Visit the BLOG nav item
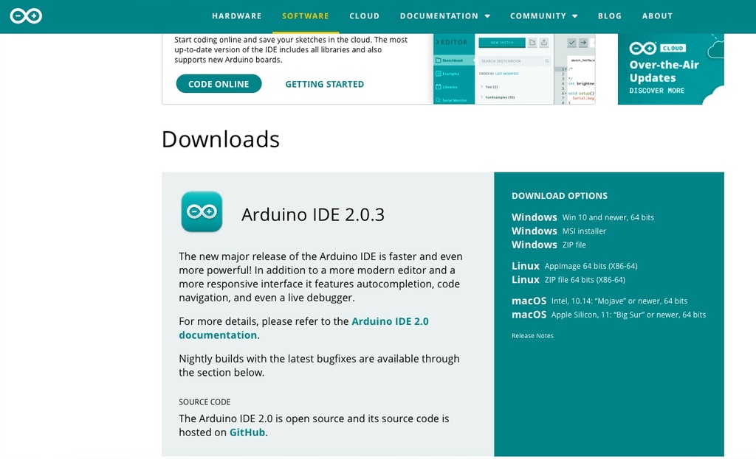The image size is (756, 459). 609,16
